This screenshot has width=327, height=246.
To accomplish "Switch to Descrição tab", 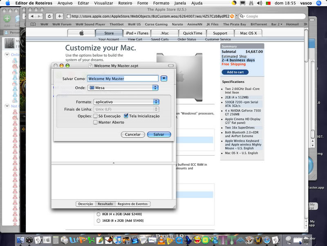I will click(85, 204).
